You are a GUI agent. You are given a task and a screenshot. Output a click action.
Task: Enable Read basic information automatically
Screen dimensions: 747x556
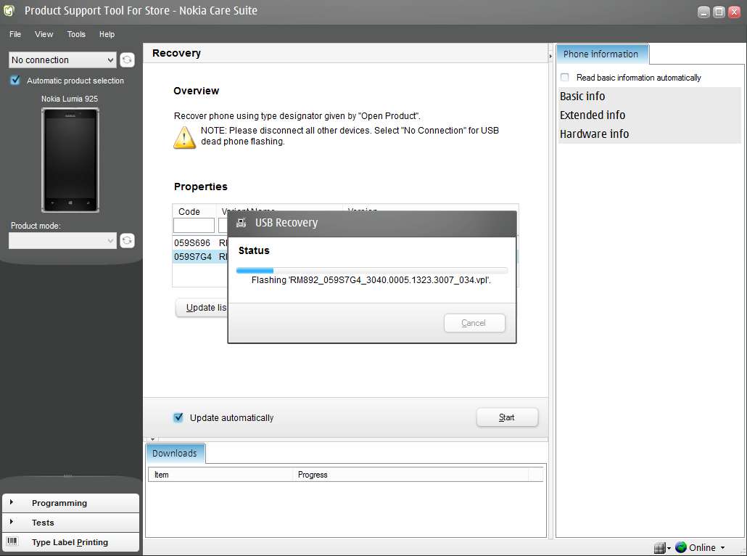tap(564, 77)
